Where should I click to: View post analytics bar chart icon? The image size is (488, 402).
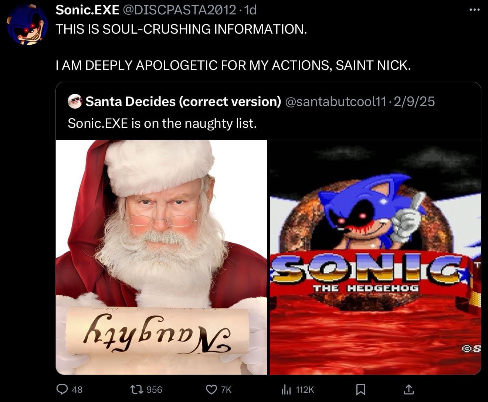(x=287, y=389)
